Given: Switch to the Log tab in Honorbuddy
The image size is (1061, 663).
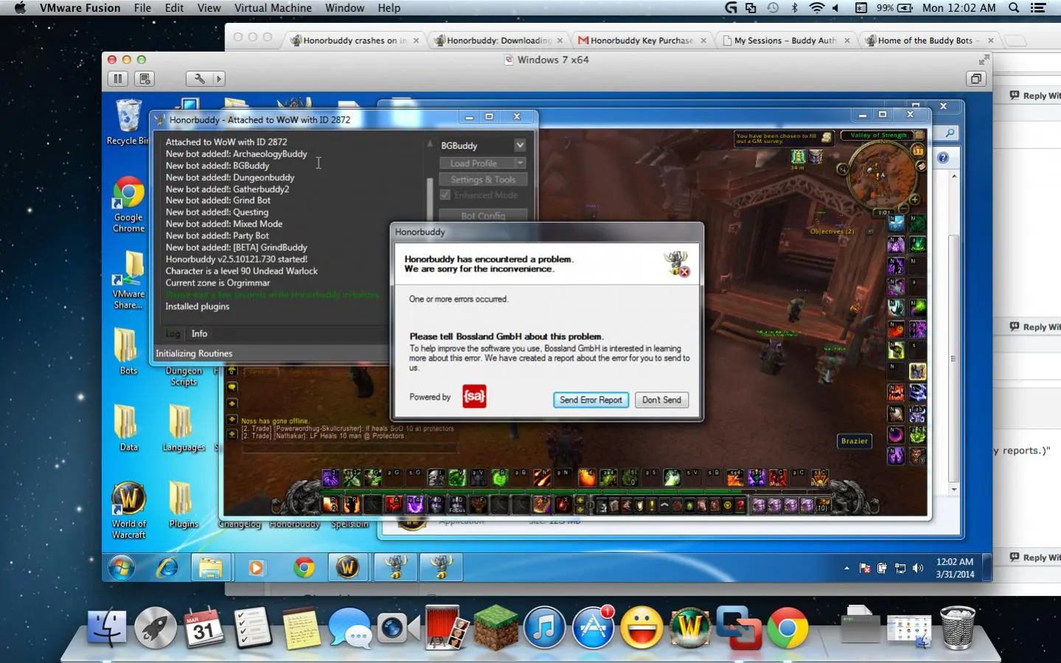Looking at the screenshot, I should point(173,333).
